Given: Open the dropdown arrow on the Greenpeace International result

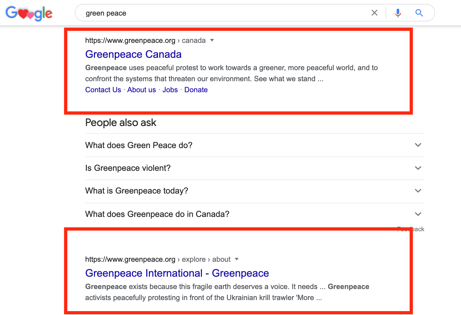Looking at the screenshot, I should click(237, 259).
